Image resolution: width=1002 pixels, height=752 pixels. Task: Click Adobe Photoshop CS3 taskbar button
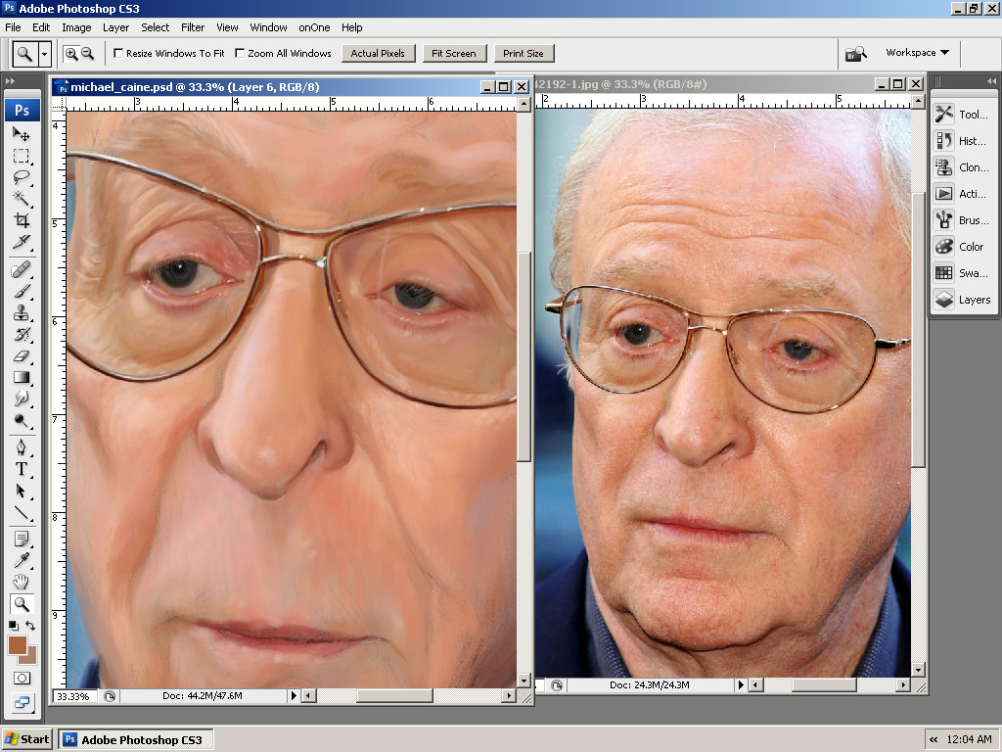pyautogui.click(x=135, y=740)
